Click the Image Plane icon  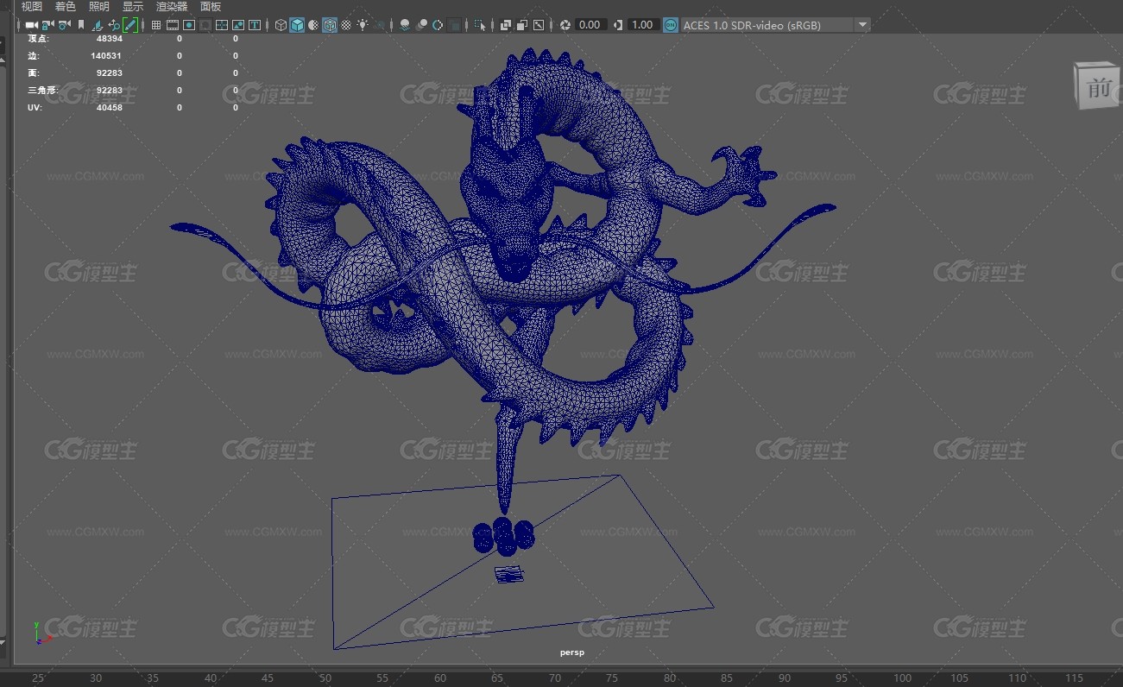98,25
